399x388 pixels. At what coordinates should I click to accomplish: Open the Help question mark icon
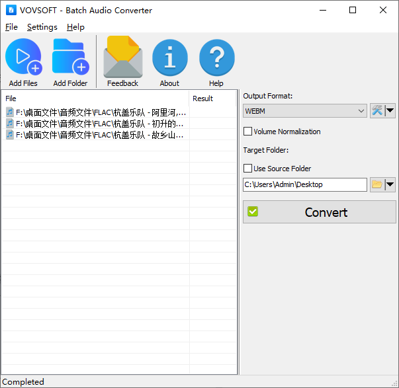(x=216, y=58)
